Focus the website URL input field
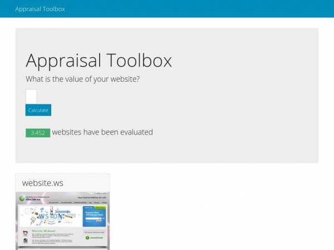The height and width of the screenshot is (250, 334). pyautogui.click(x=31, y=97)
